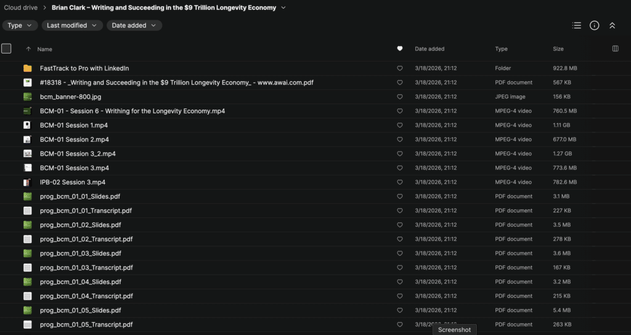Image resolution: width=631 pixels, height=335 pixels.
Task: Open the #18318 awai.com.pdf file name
Action: click(x=177, y=83)
